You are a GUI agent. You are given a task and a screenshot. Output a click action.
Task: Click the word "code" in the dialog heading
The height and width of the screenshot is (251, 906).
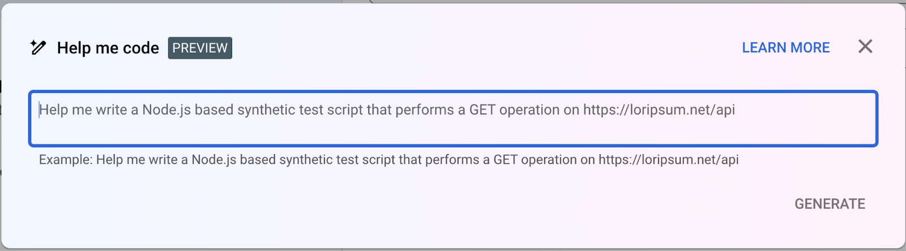pos(141,48)
